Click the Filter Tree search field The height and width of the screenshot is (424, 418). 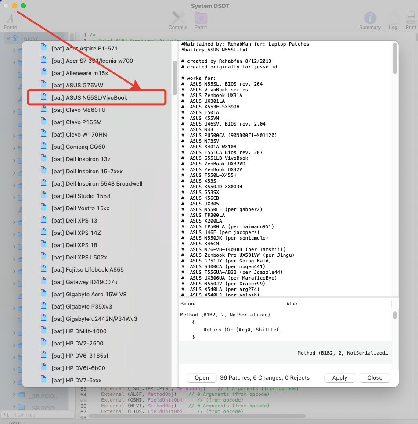point(38,415)
